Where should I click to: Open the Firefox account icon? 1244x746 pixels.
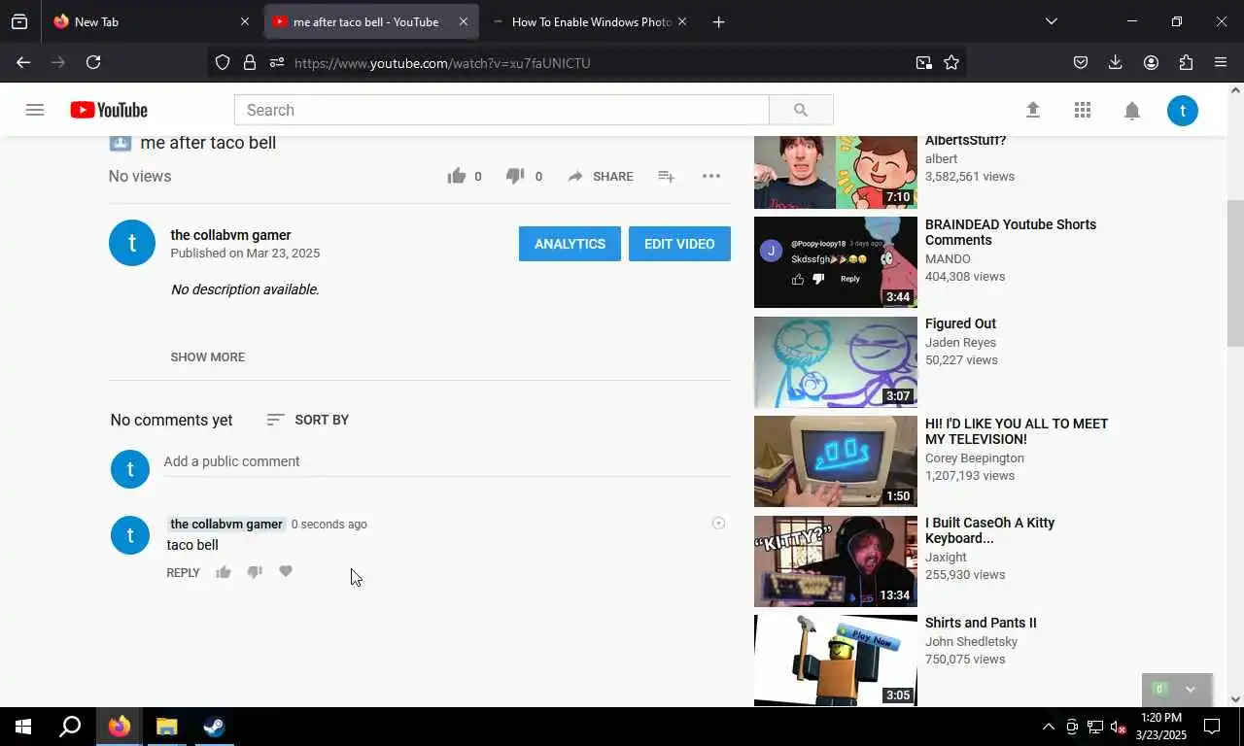(1151, 62)
